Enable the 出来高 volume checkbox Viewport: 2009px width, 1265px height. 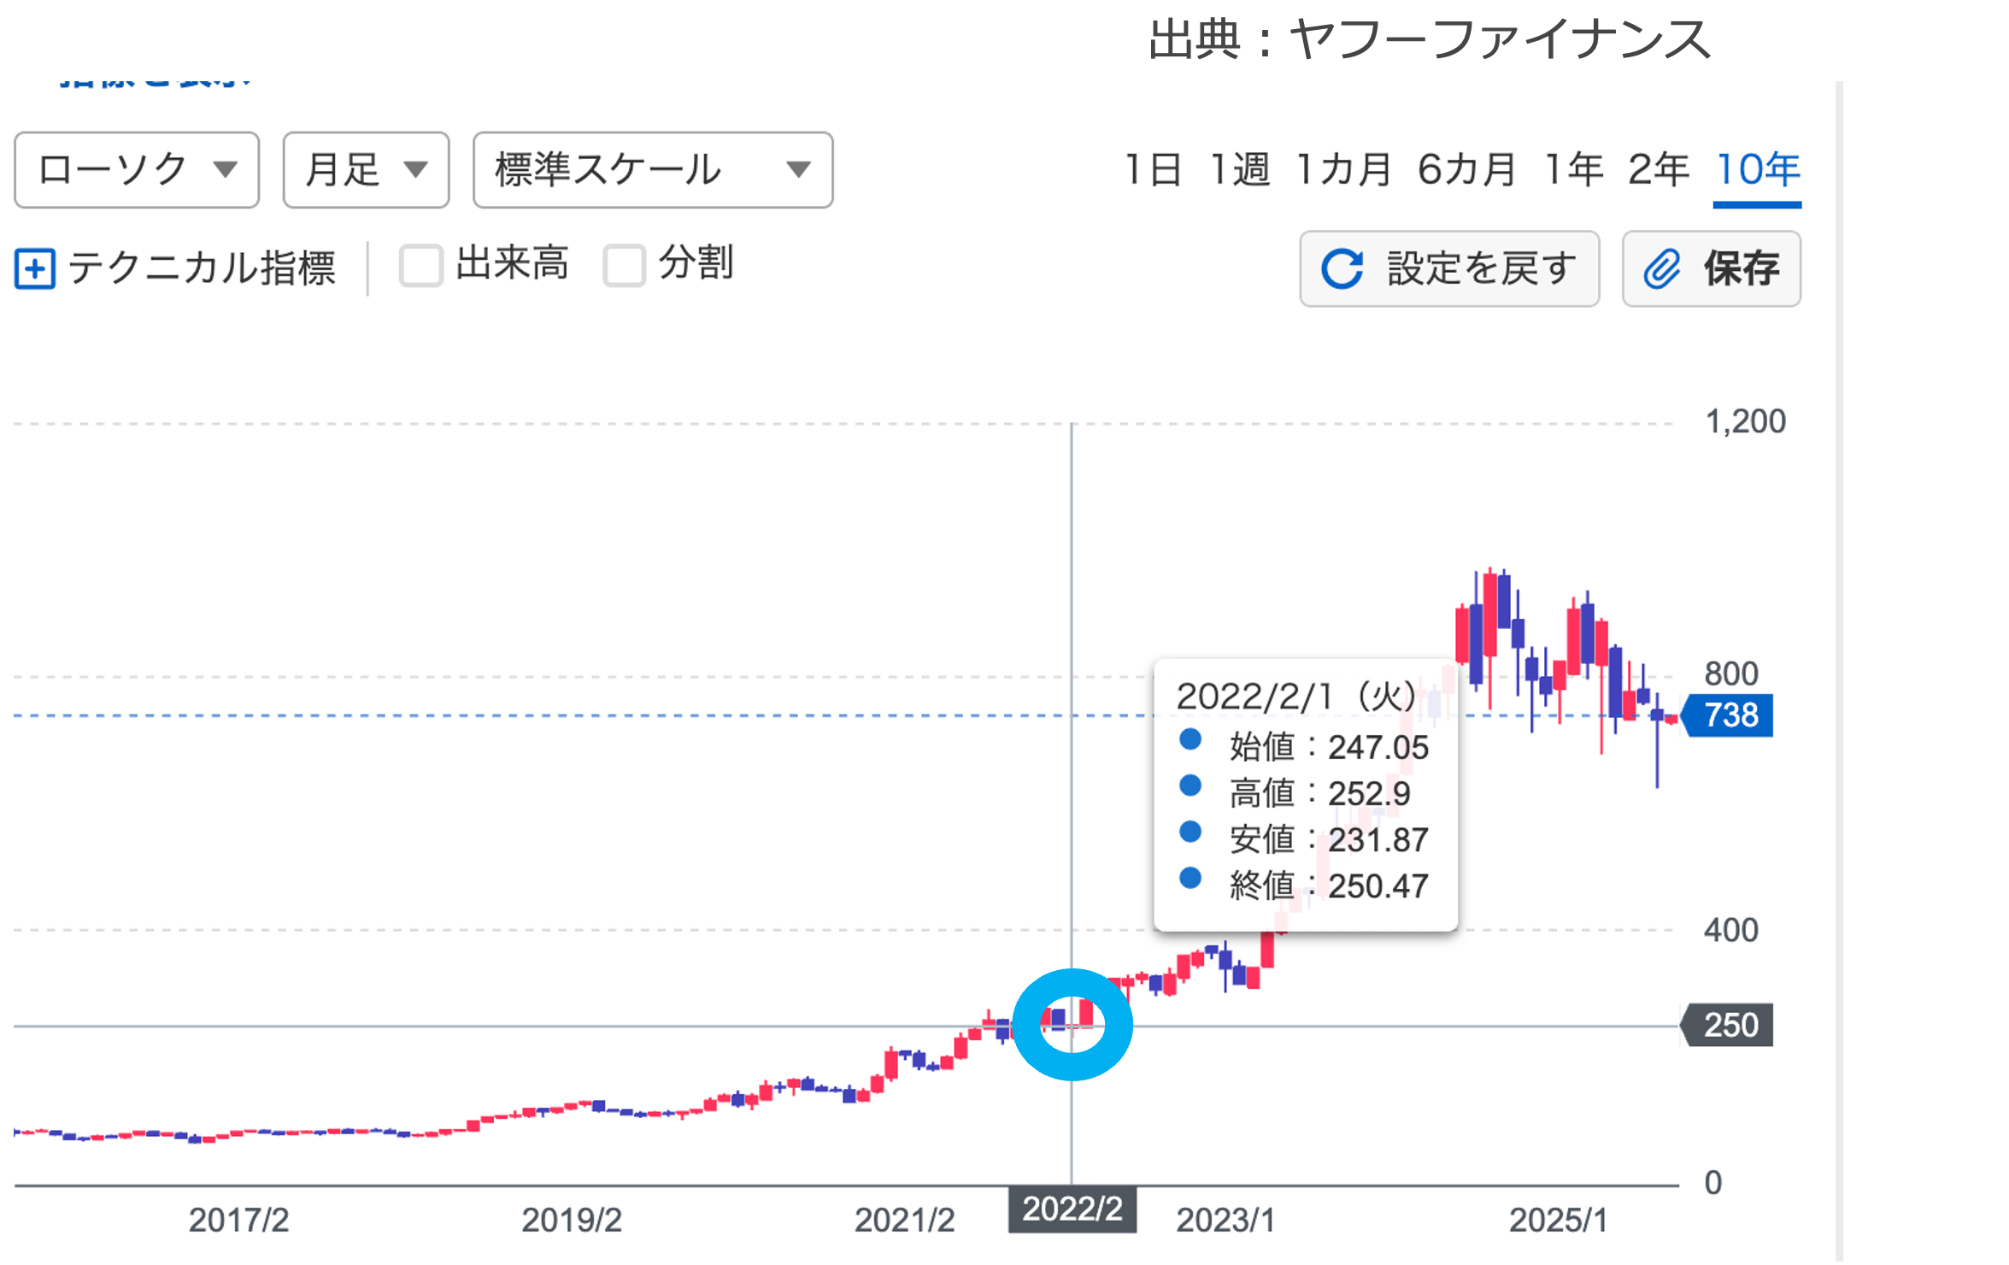tap(421, 266)
